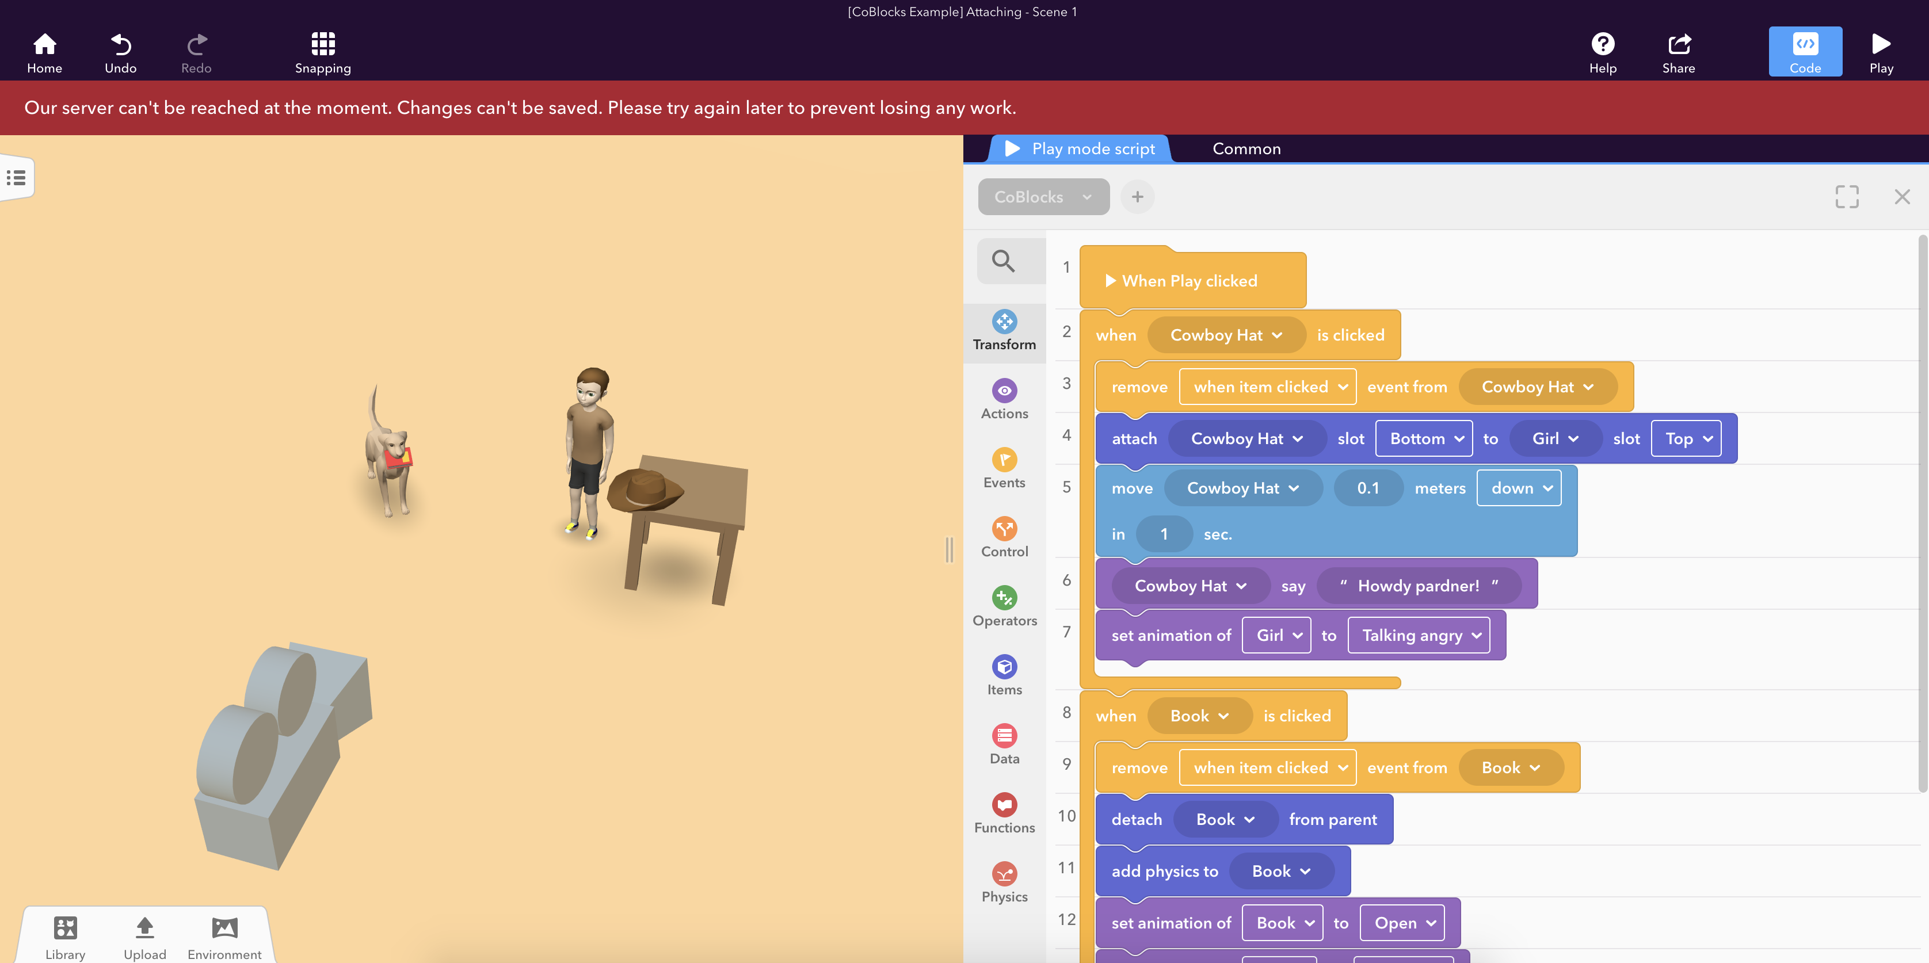The width and height of the screenshot is (1929, 963).
Task: Select the boy character in scene
Action: [x=589, y=452]
